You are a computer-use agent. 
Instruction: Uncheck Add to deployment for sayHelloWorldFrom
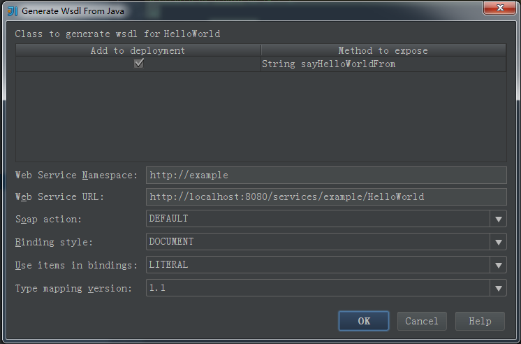139,63
